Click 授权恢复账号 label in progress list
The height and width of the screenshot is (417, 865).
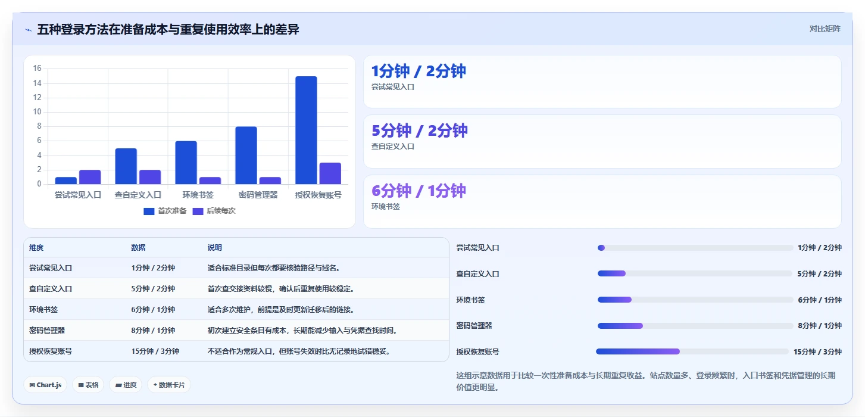coord(478,352)
